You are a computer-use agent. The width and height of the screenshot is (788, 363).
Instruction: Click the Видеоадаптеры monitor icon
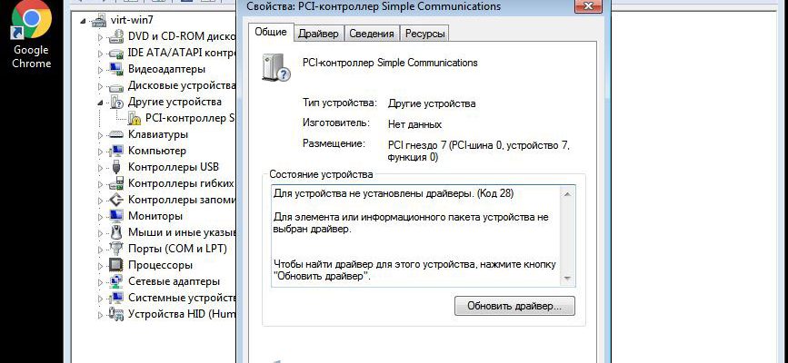(x=116, y=69)
